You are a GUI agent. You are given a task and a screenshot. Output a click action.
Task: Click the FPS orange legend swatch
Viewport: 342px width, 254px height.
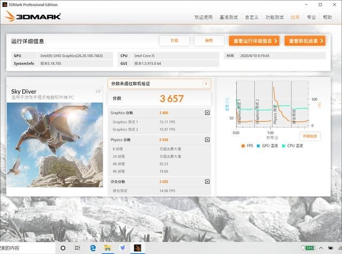(243, 146)
